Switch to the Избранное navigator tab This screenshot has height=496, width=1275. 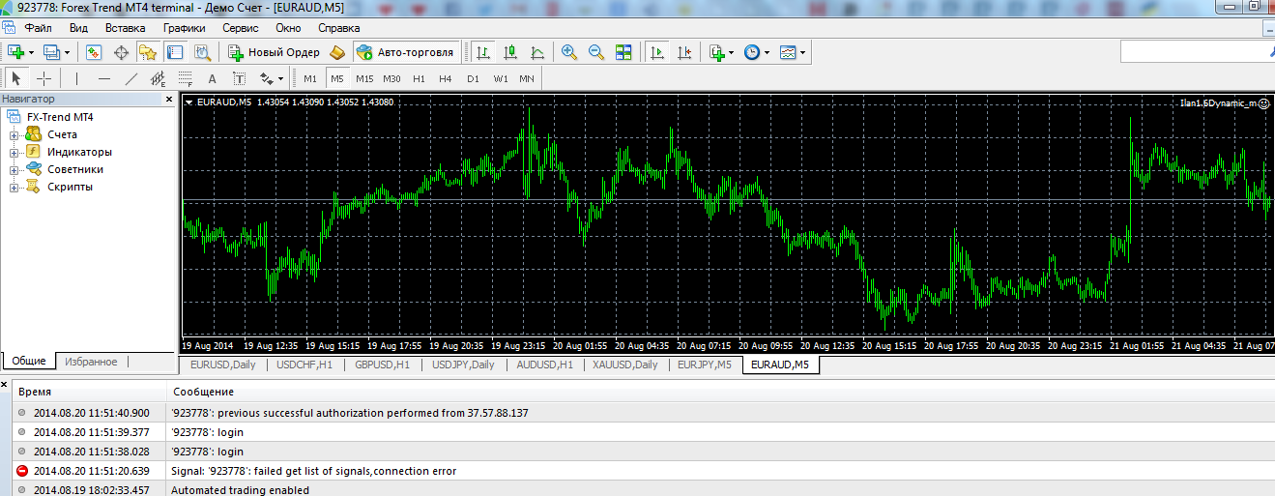coord(91,362)
